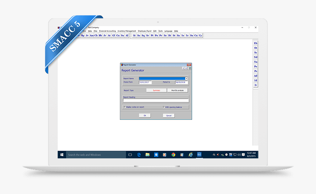Confirm with the Ok button
The image size is (316, 194).
coord(145,115)
